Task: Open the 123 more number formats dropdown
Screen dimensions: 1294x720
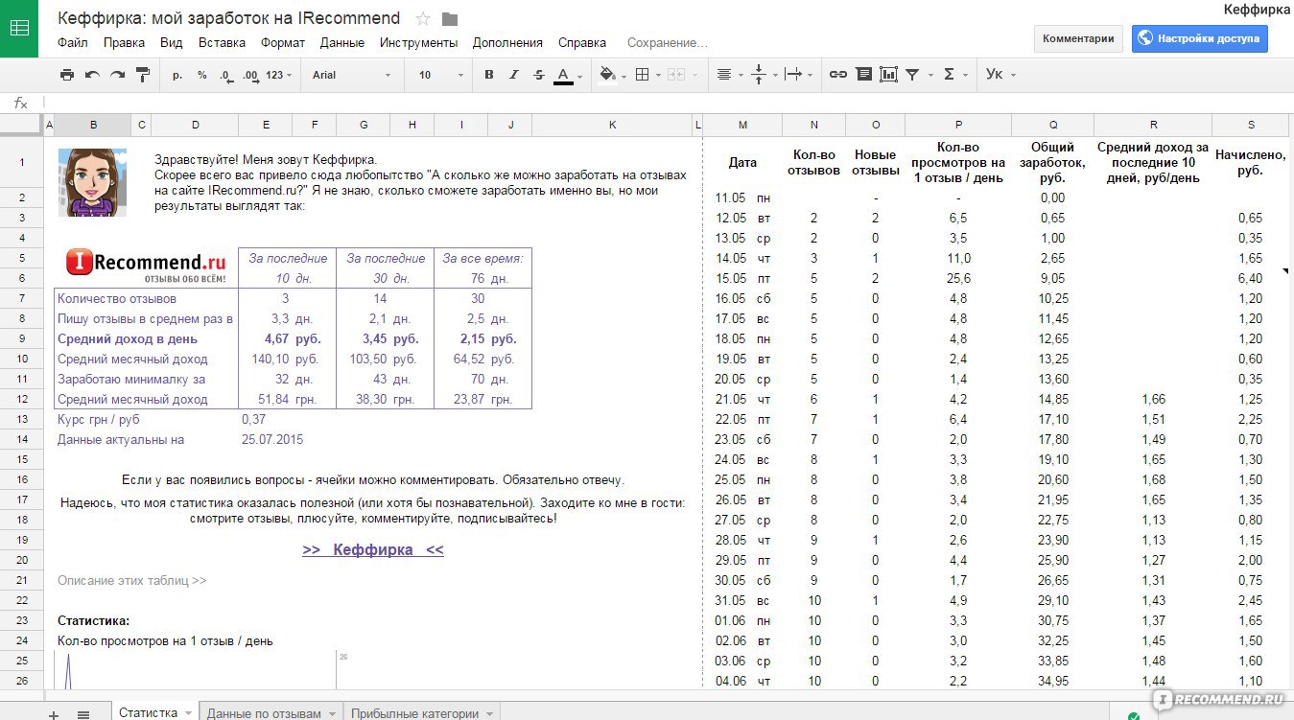Action: tap(279, 75)
